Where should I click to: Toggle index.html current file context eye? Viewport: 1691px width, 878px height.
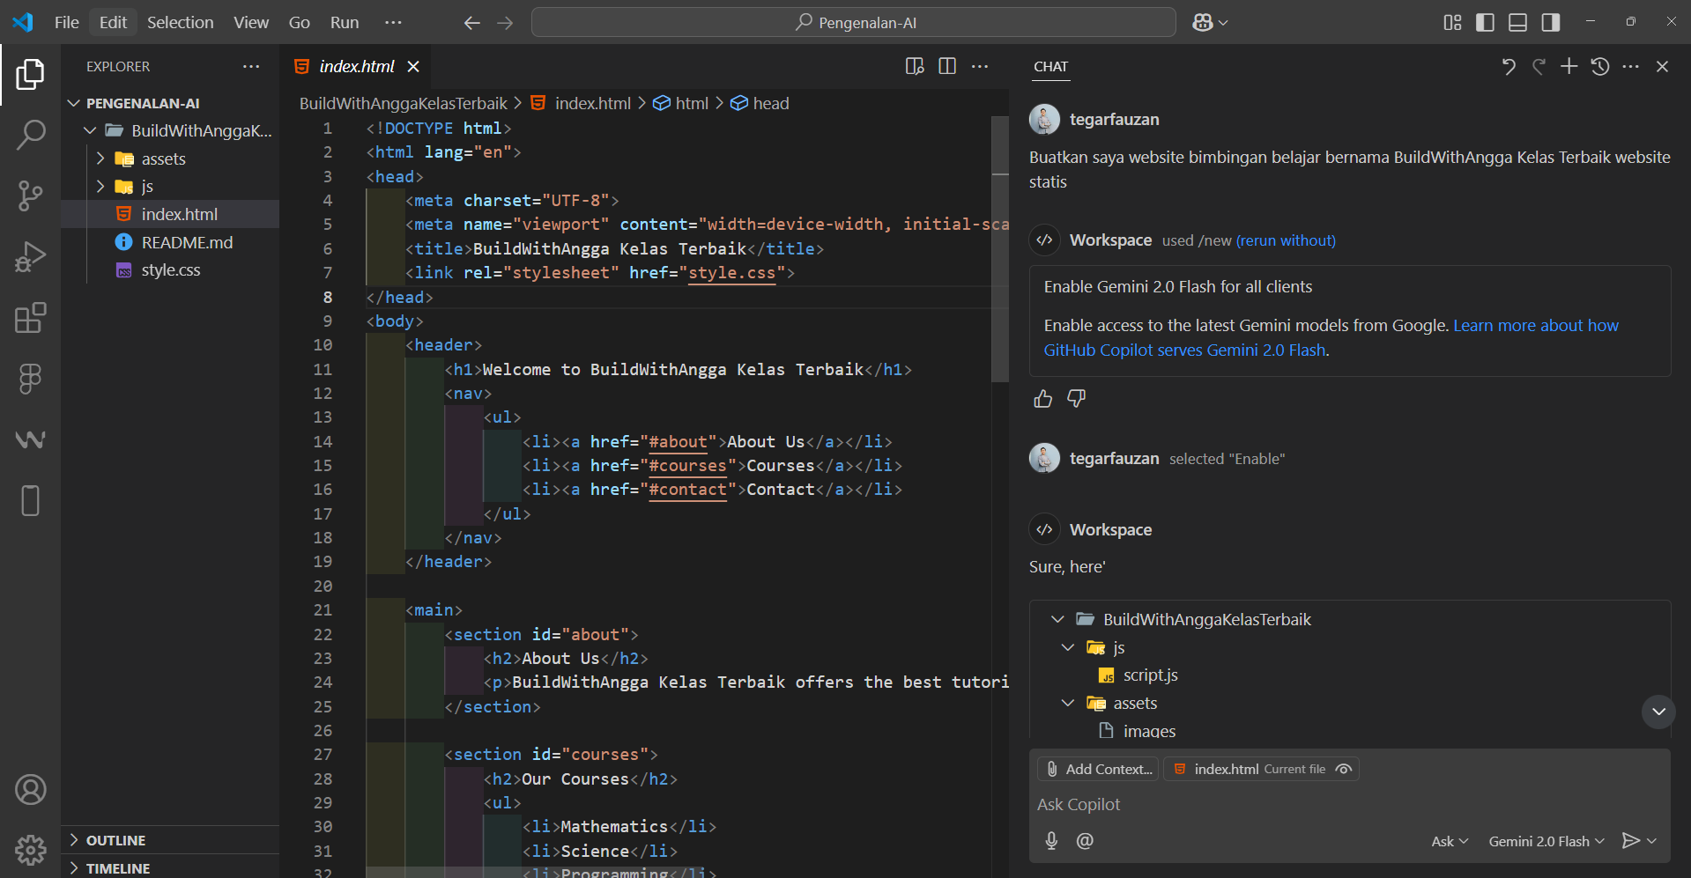[x=1344, y=769]
